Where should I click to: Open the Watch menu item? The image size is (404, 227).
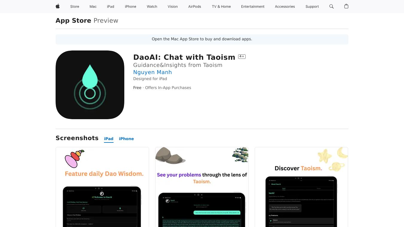click(152, 7)
